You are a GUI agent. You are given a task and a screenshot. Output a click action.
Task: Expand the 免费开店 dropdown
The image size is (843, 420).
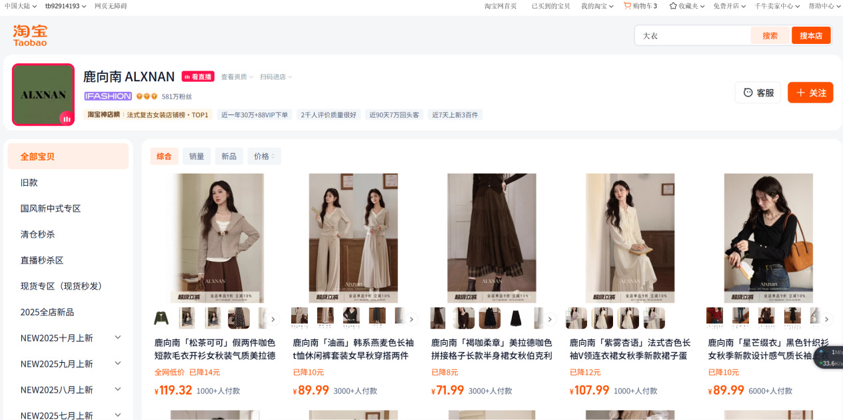click(729, 6)
